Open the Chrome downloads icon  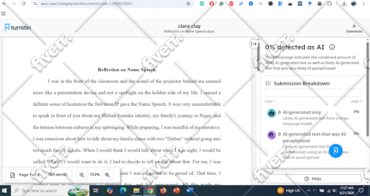pyautogui.click(x=344, y=4)
